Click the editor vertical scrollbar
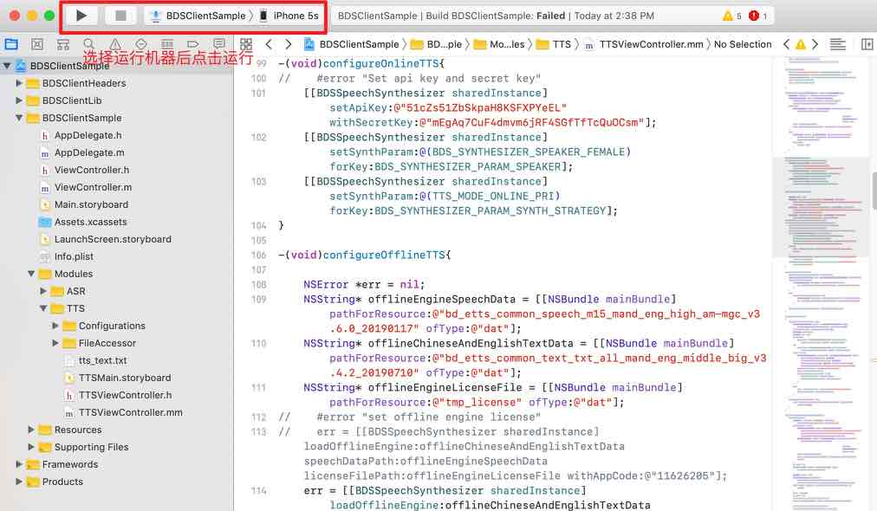The height and width of the screenshot is (511, 877). click(x=874, y=191)
